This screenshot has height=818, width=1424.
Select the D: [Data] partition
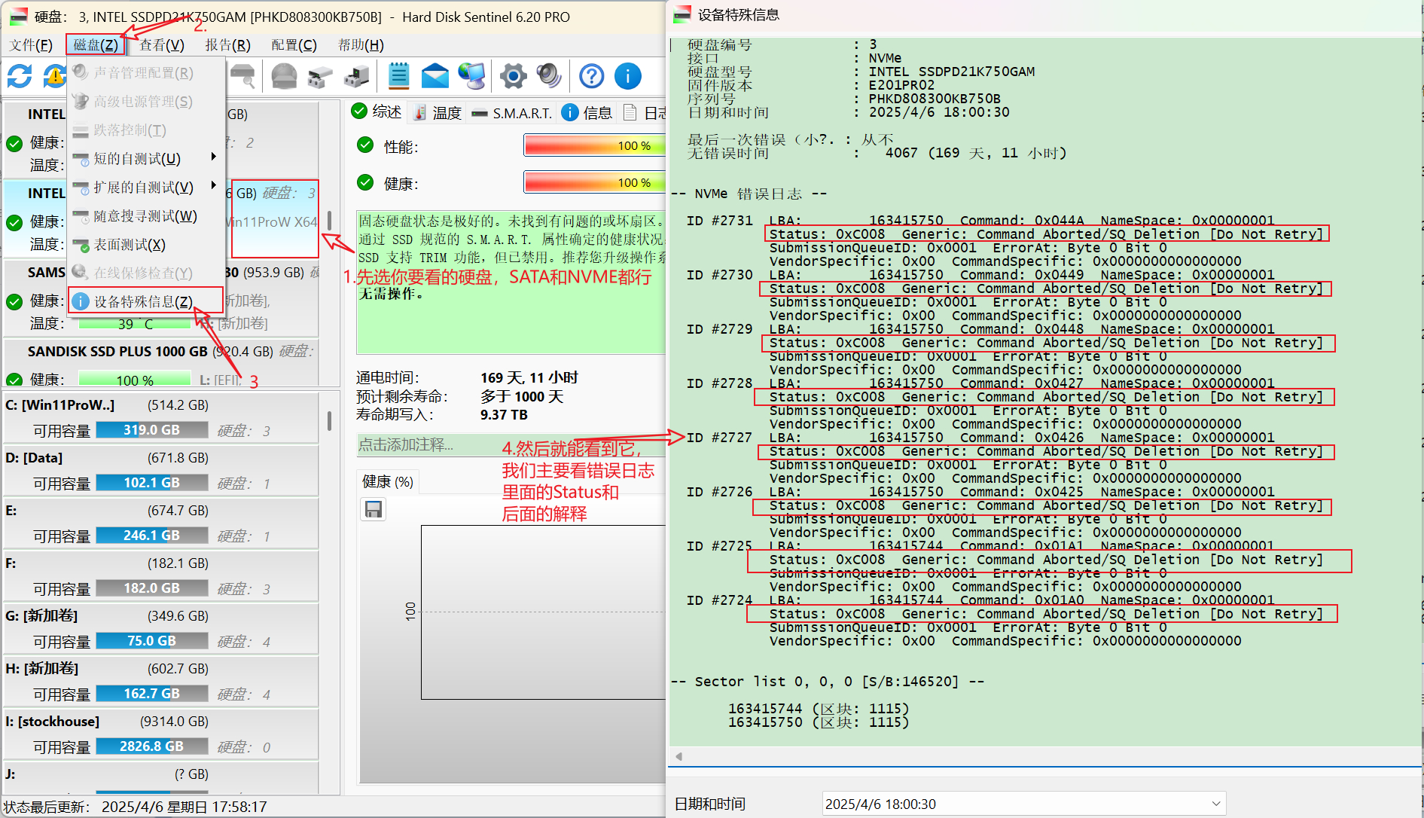point(161,471)
